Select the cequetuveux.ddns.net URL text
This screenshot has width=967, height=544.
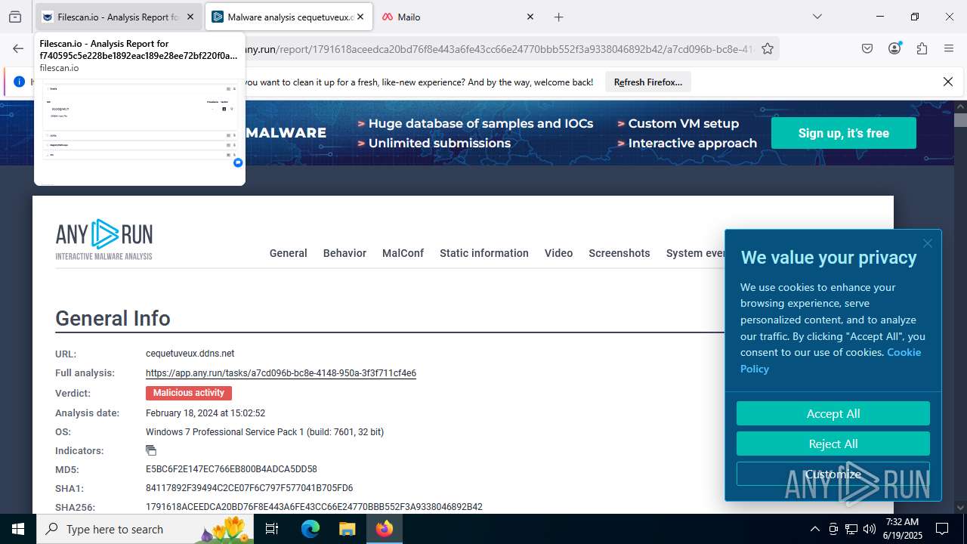(x=190, y=354)
